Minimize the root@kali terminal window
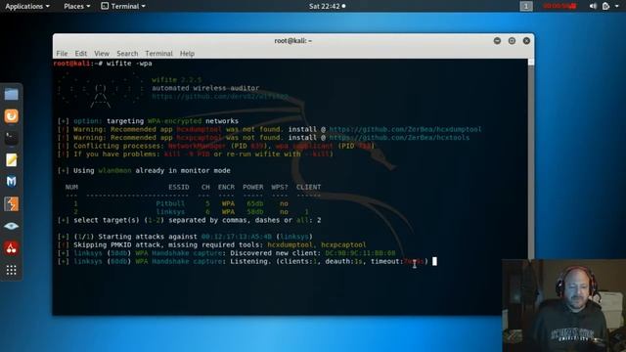 tap(497, 41)
